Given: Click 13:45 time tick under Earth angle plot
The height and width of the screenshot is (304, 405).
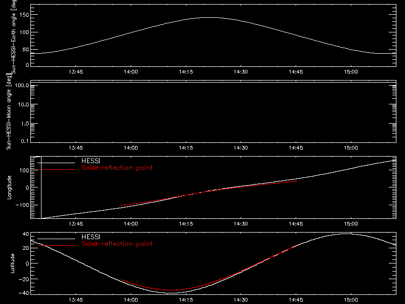Looking at the screenshot, I should (x=75, y=72).
